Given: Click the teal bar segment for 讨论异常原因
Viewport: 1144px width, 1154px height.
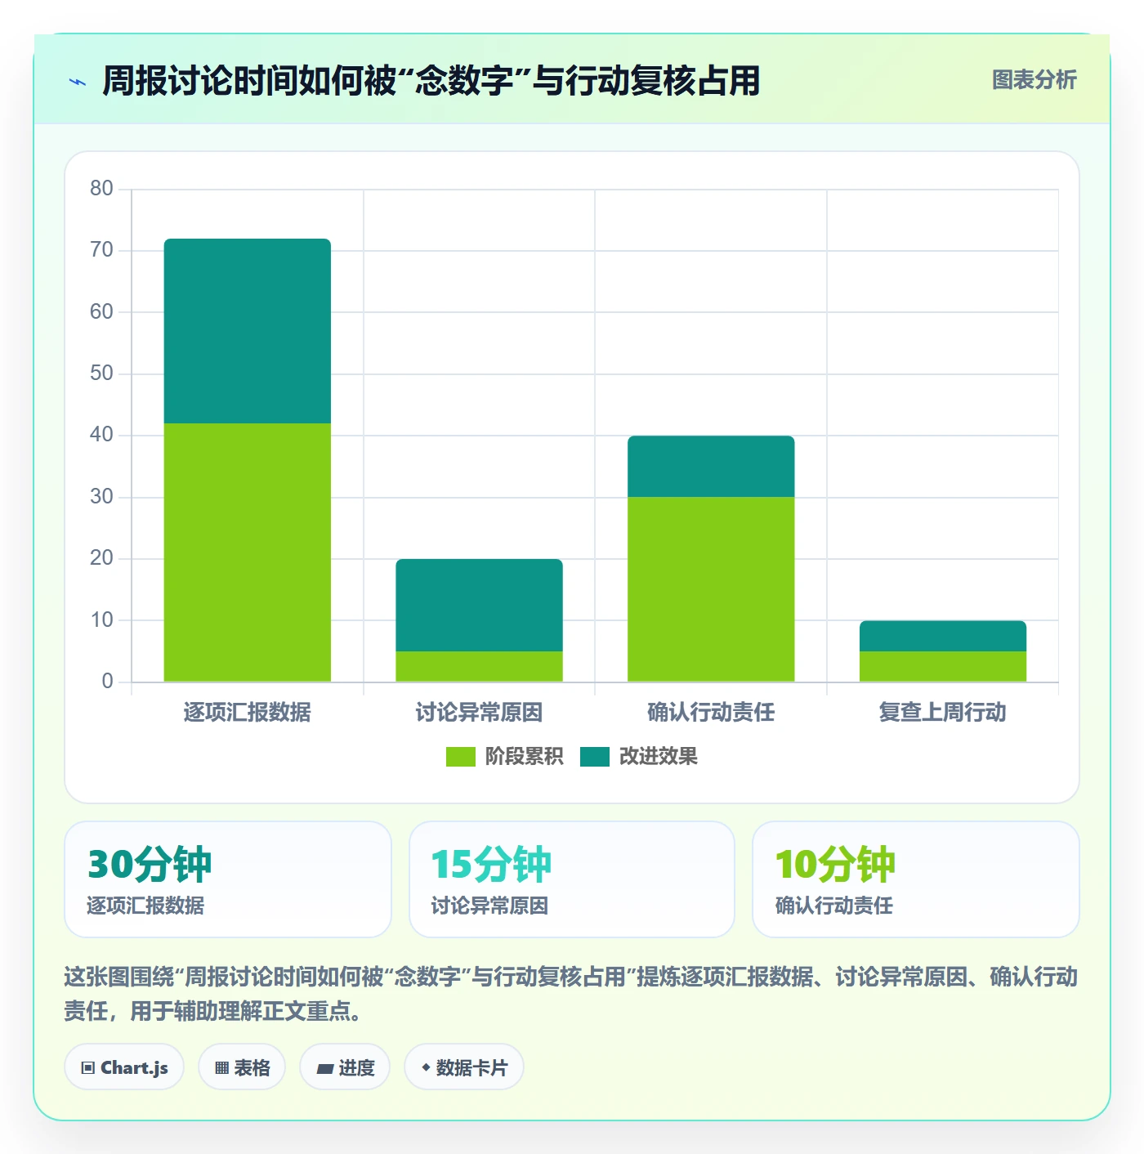Looking at the screenshot, I should [x=479, y=605].
